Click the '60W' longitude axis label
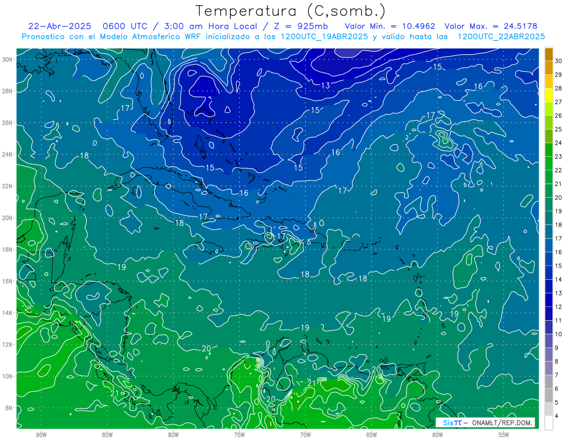This screenshot has height=441, width=571. tap(438, 435)
